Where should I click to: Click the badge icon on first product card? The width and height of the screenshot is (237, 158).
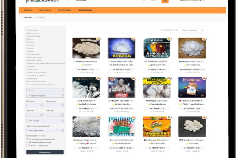point(98,39)
